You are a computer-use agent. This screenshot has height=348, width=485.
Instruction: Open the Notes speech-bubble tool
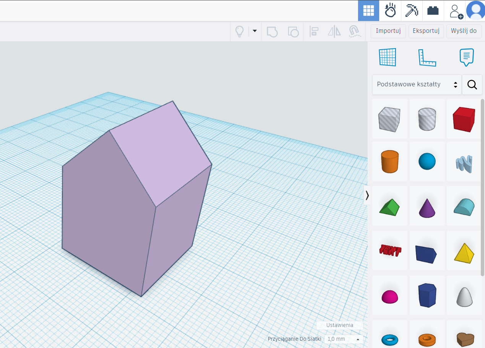point(466,57)
